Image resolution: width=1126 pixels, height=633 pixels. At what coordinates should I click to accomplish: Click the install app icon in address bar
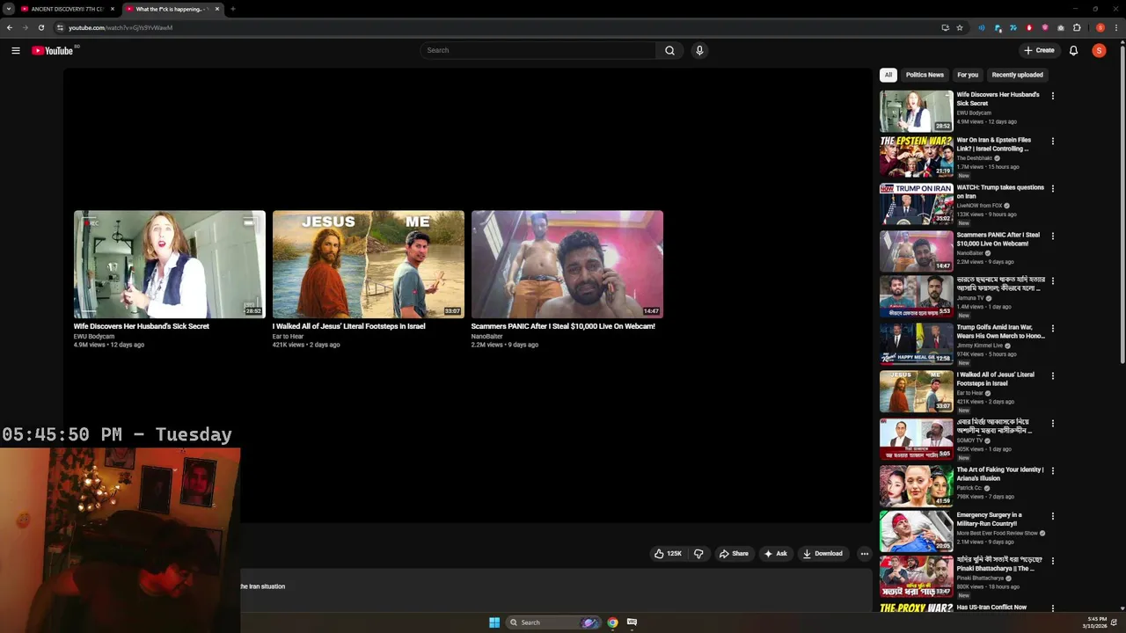(x=945, y=27)
